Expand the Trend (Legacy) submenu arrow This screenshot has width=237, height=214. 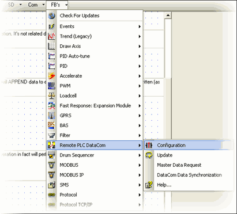[140, 36]
